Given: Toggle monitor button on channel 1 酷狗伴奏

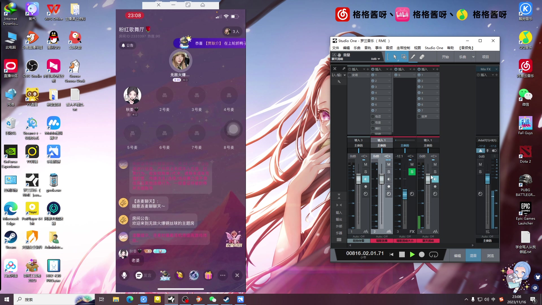Looking at the screenshot, I should click(x=366, y=179).
